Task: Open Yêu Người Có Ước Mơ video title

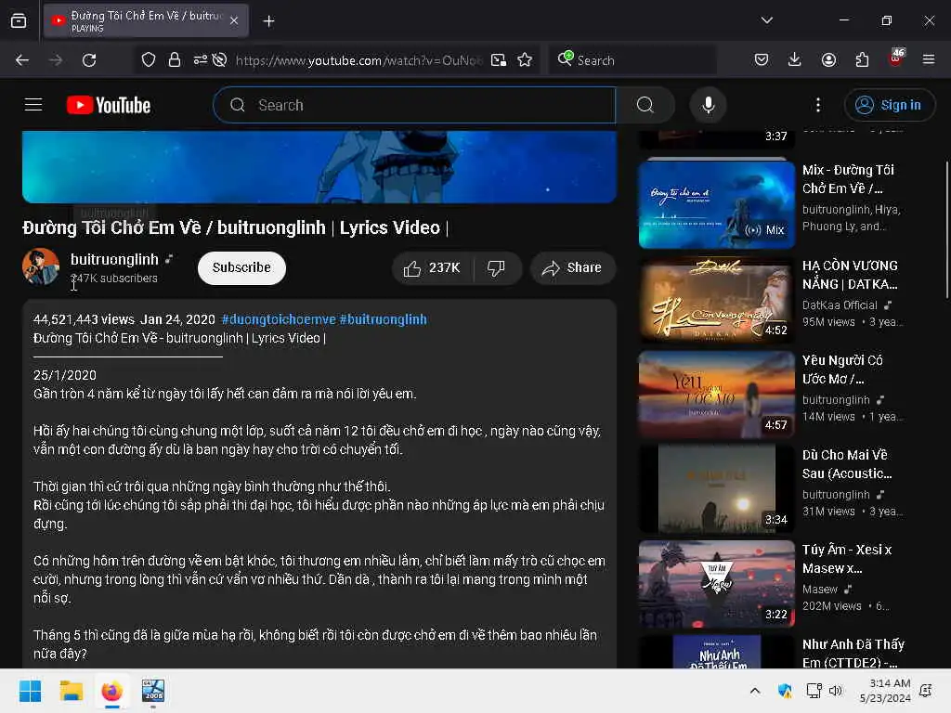Action: pos(841,369)
